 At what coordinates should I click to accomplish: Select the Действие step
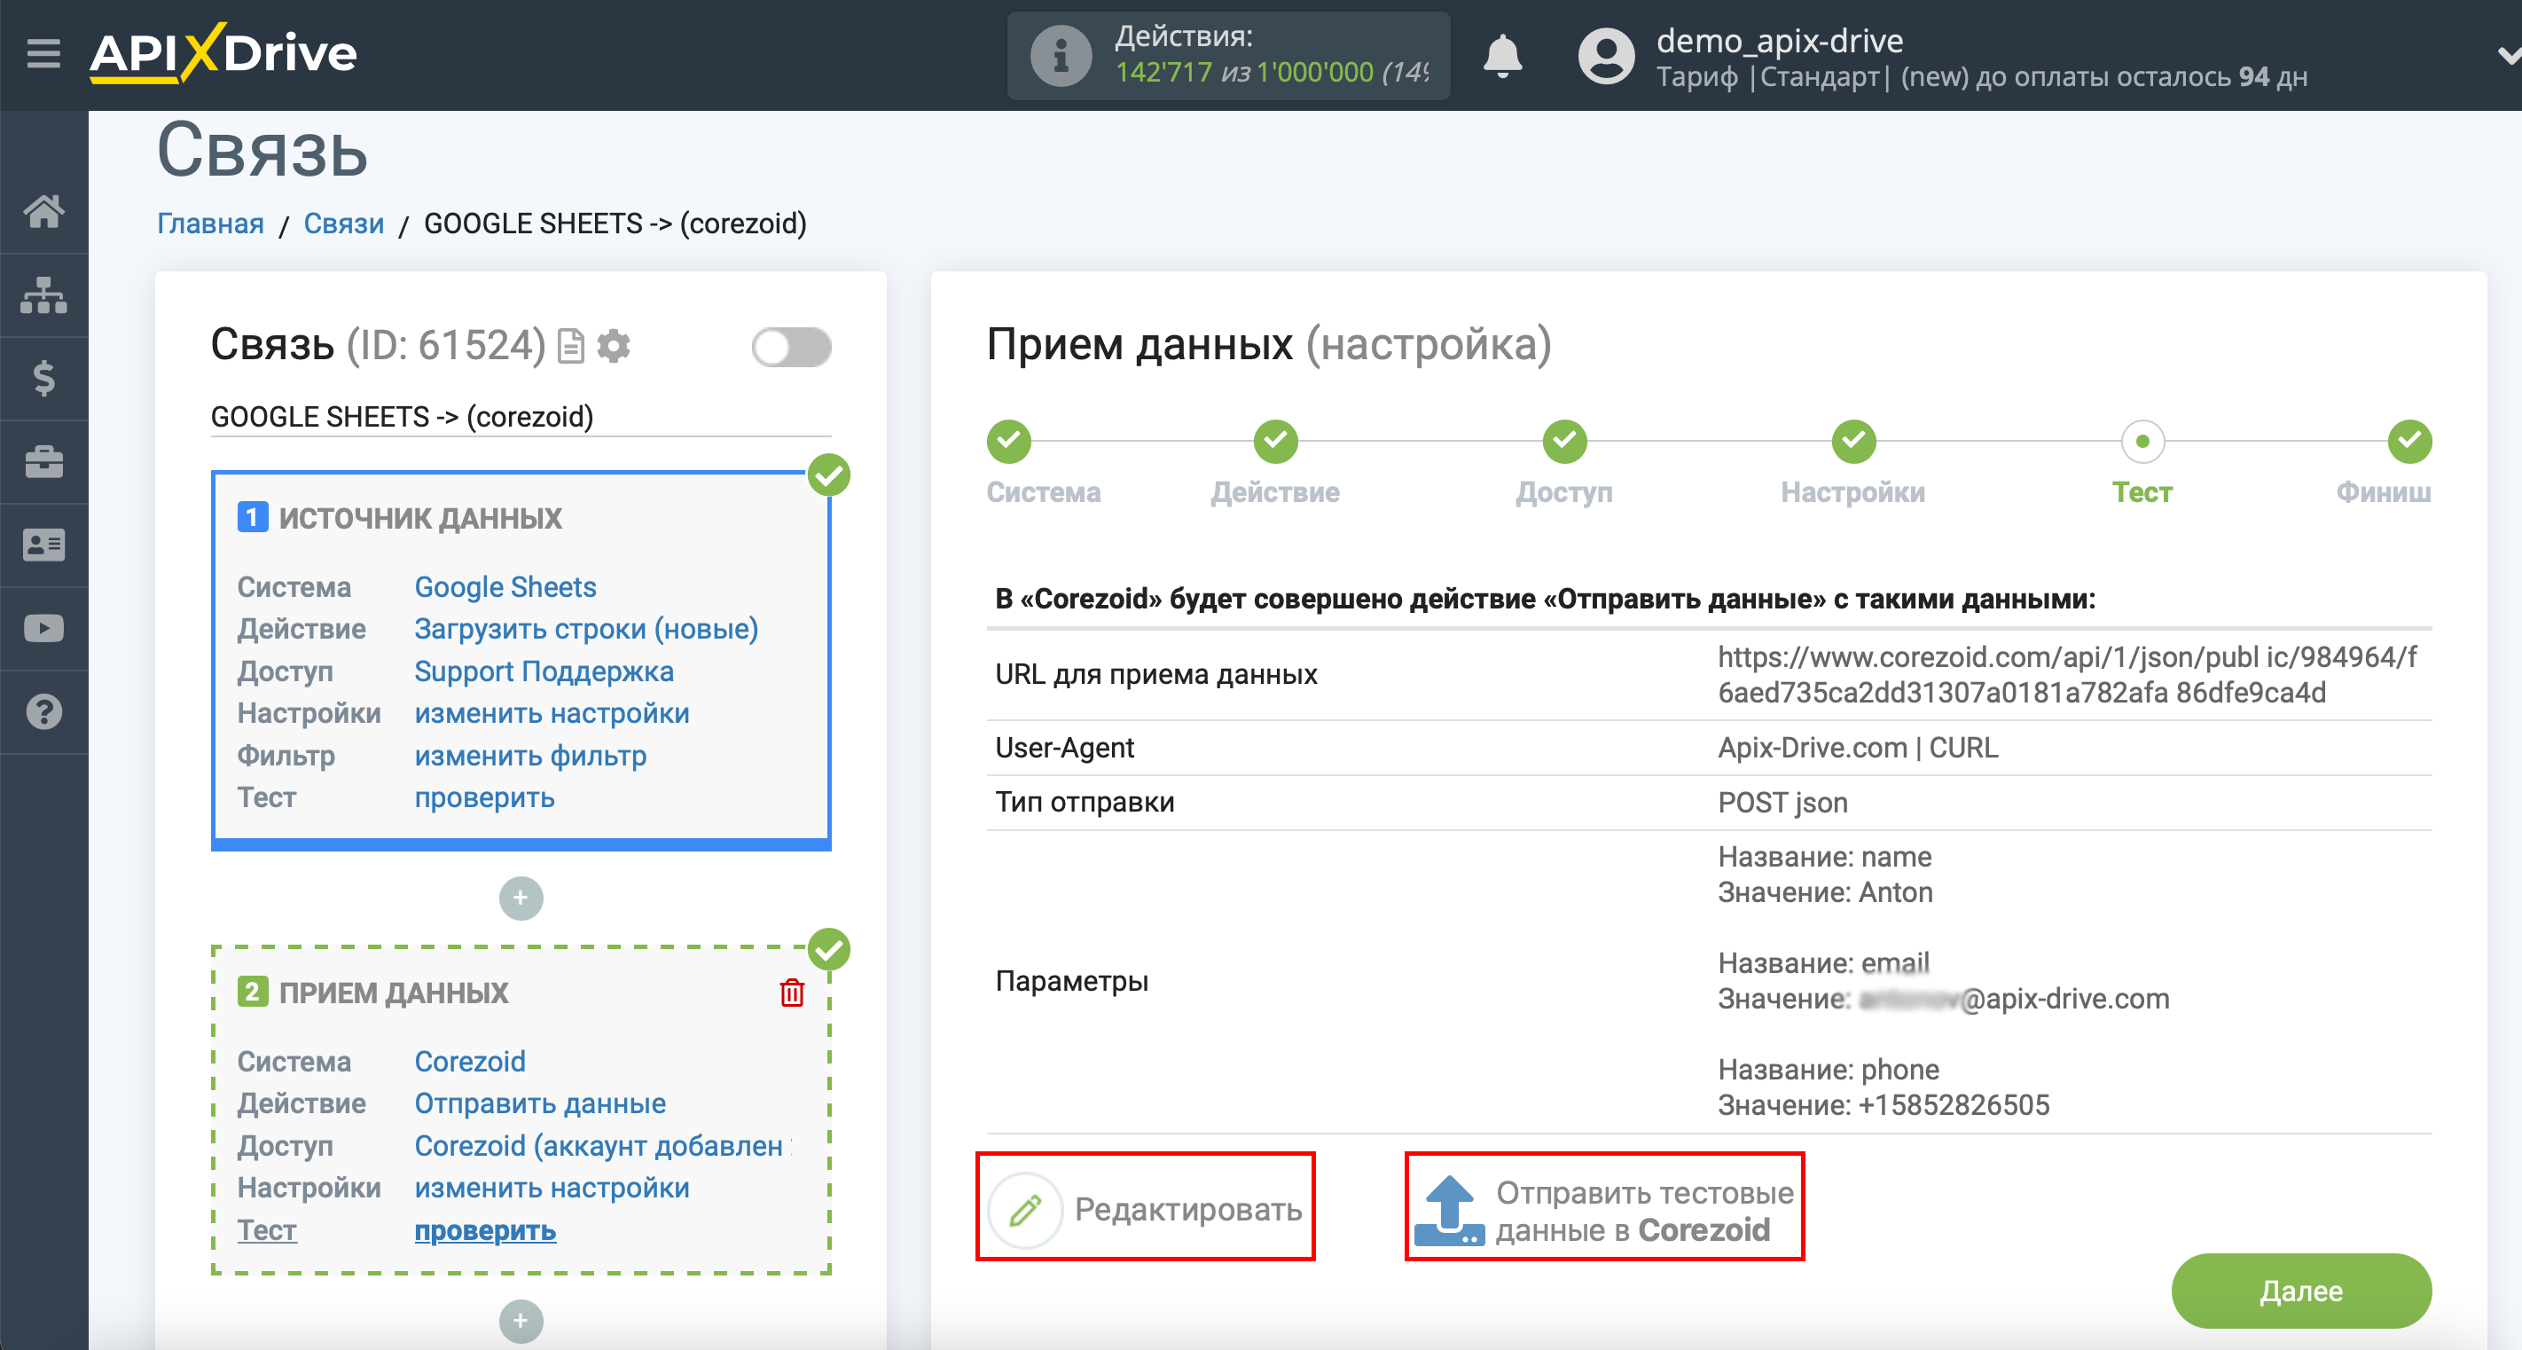[1276, 442]
